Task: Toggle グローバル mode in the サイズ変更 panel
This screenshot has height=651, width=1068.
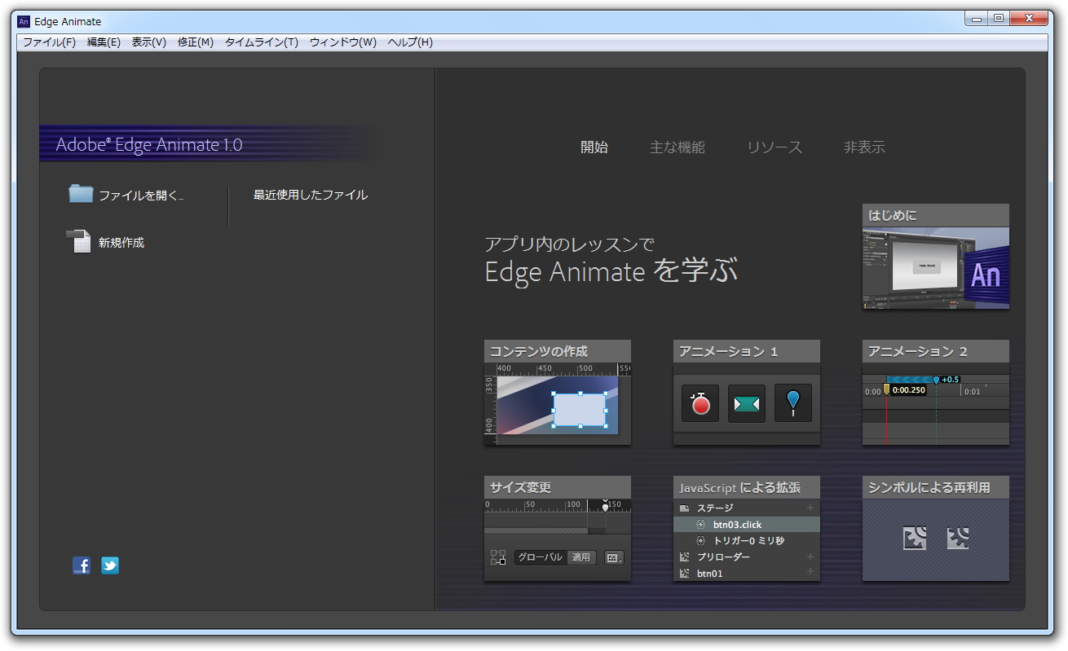Action: coord(541,557)
